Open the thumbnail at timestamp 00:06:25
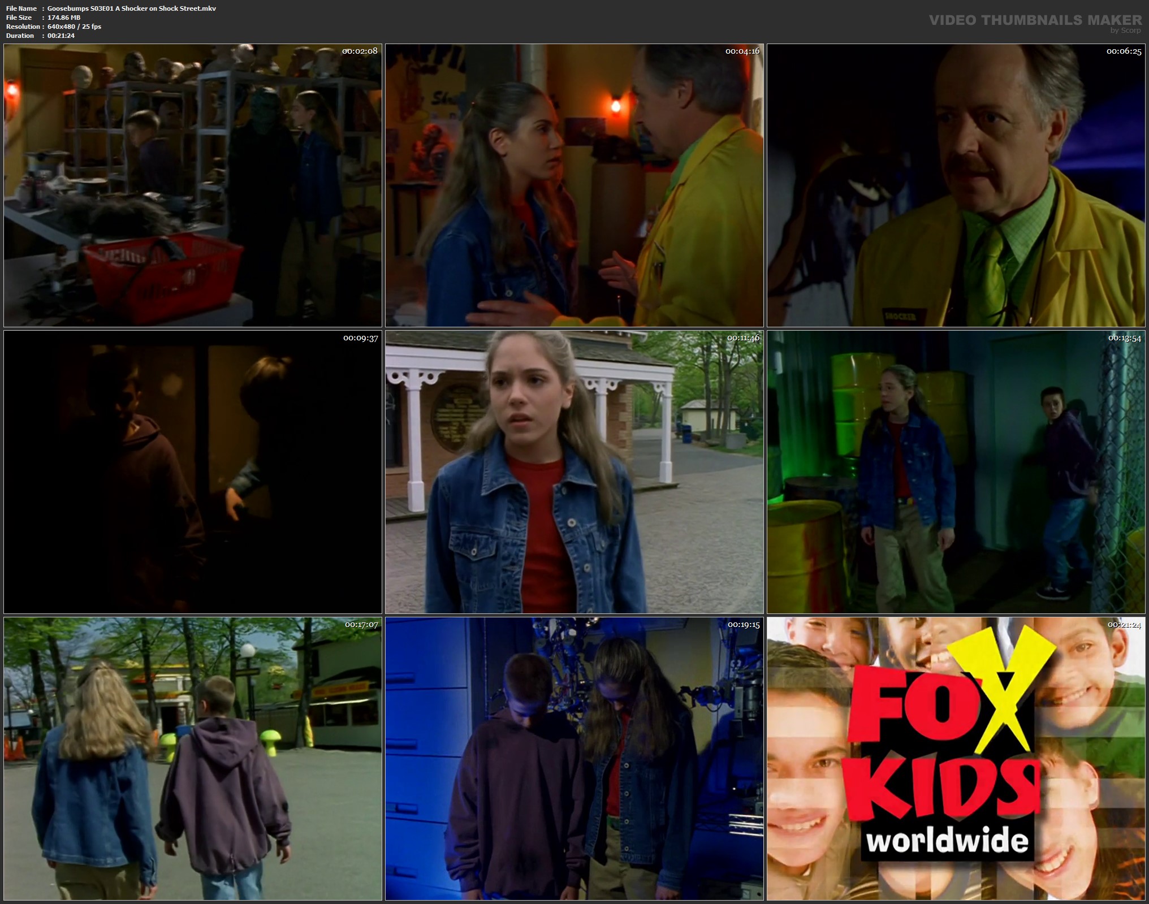Image resolution: width=1149 pixels, height=904 pixels. (x=956, y=185)
